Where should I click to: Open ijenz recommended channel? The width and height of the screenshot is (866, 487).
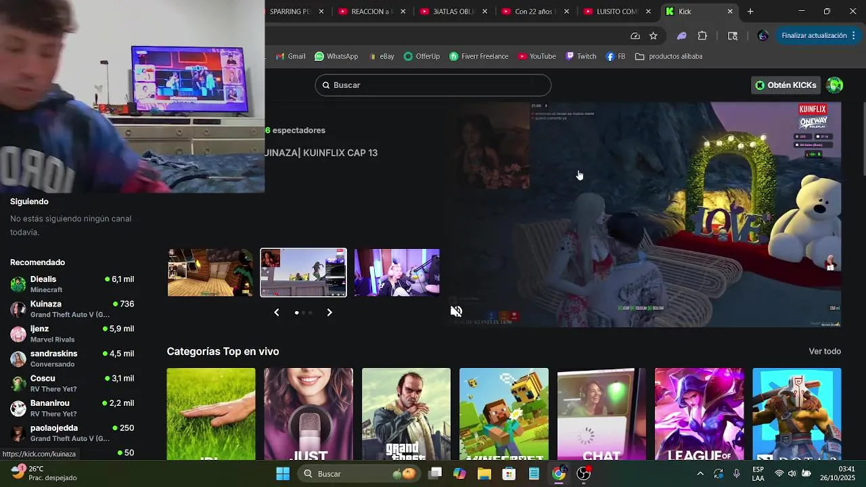coord(72,333)
